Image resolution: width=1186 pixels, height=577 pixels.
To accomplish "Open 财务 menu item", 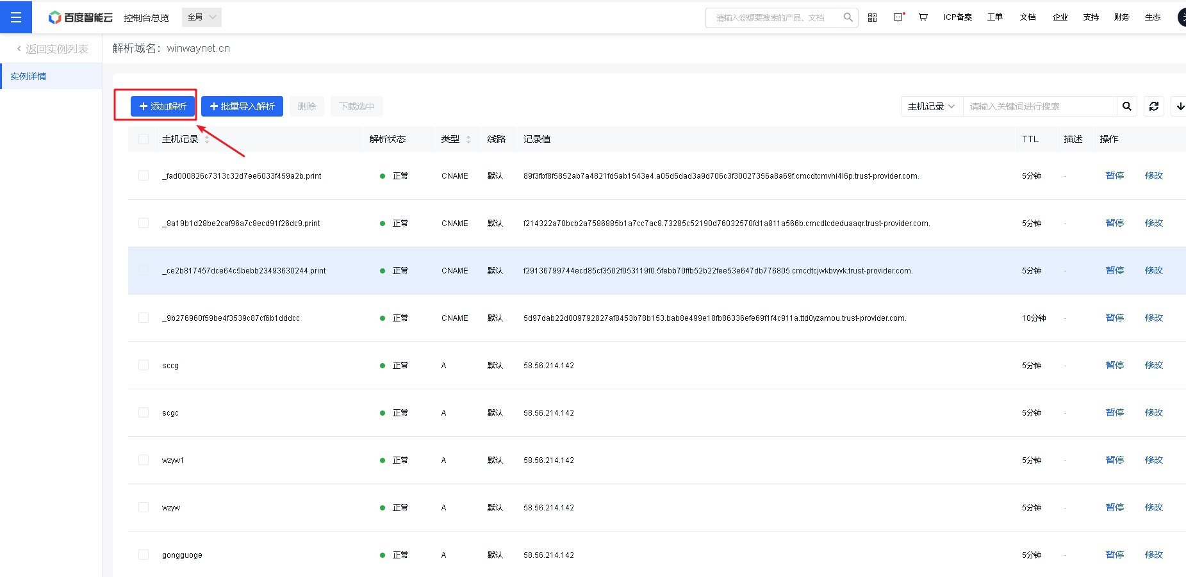I will tap(1122, 17).
